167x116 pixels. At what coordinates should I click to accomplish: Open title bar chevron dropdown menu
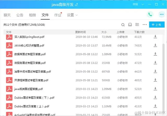(143, 4)
